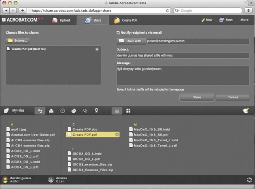
Task: Click the note pencil icon in files toolbar
Action: (x=246, y=110)
